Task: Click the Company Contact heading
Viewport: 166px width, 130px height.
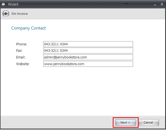Action: pos(28,28)
